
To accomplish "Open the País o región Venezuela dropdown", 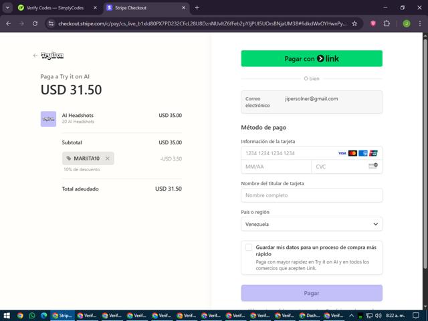I will pyautogui.click(x=312, y=224).
